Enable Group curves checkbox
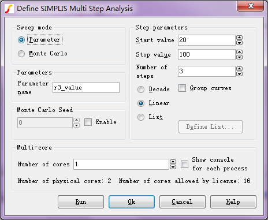The height and width of the screenshot is (220, 268). (182, 88)
